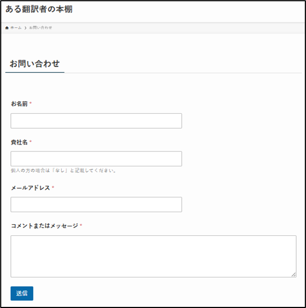This screenshot has height=308, width=306.
Task: Click the お問い合わせ breadcrumb item
Action: click(x=41, y=28)
